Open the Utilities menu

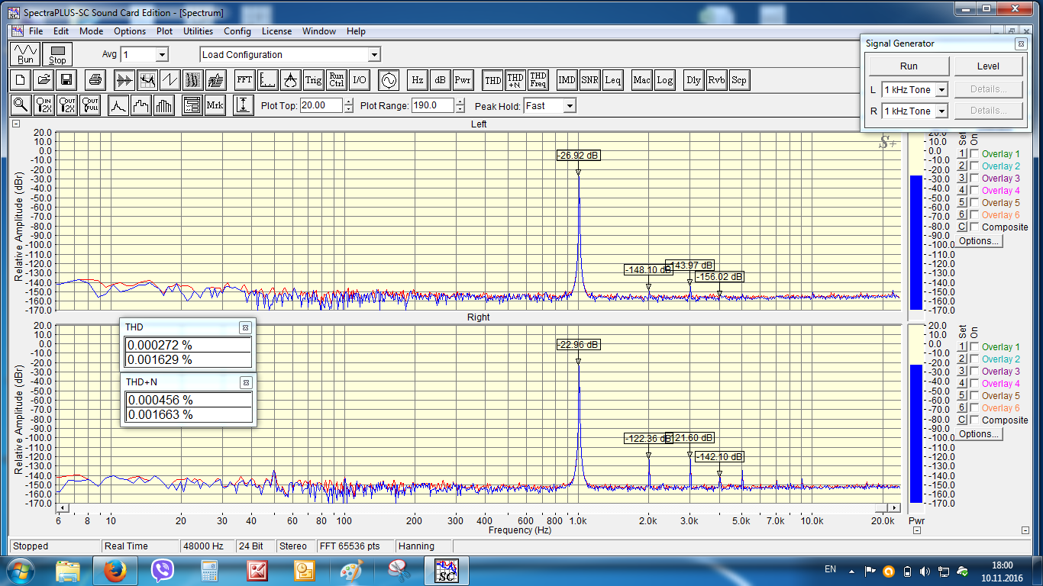[x=198, y=31]
